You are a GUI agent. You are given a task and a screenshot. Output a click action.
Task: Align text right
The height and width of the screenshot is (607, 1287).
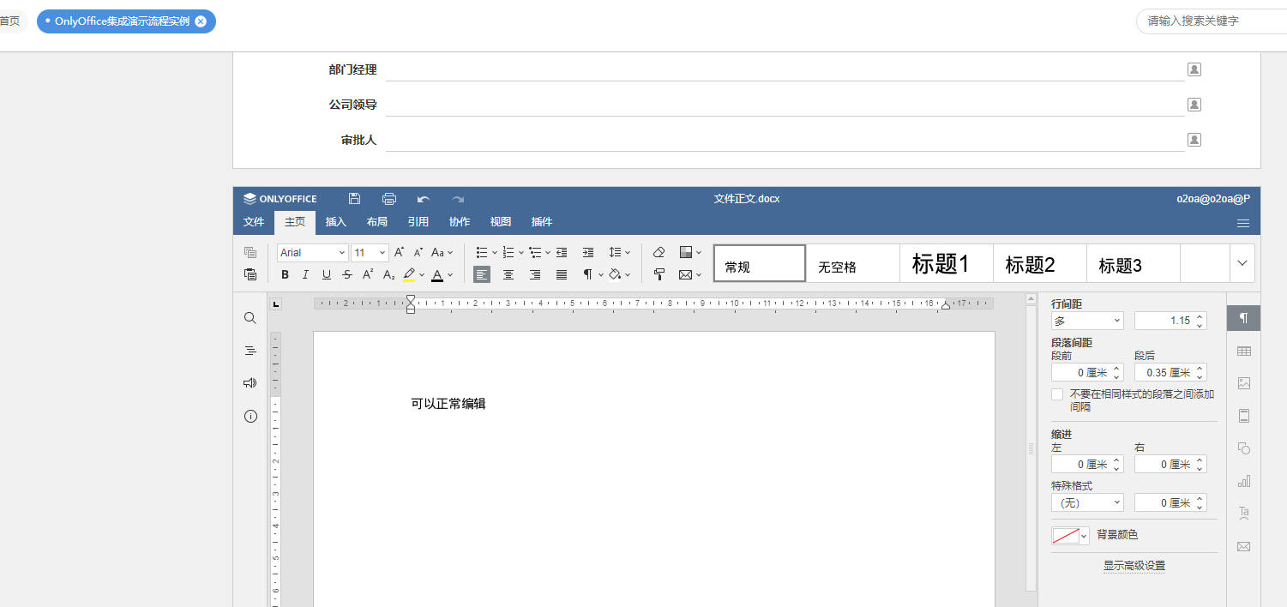(x=535, y=274)
